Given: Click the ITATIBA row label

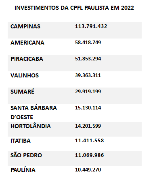Looking at the screenshot, I should coord(21,141).
